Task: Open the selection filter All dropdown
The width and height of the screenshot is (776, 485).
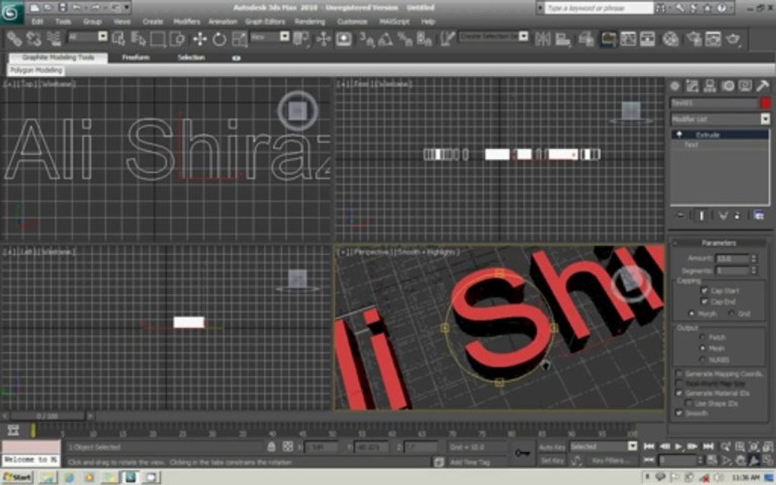Action: [x=87, y=36]
